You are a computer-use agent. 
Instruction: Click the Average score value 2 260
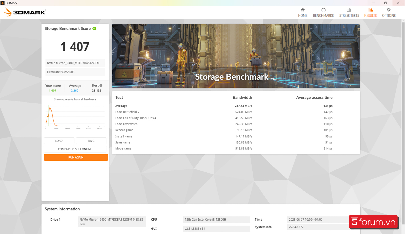(75, 91)
